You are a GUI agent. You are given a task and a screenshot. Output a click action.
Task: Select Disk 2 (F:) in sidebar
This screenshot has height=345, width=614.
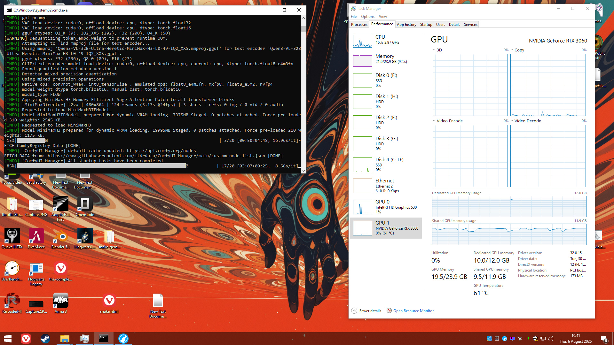pos(386,123)
